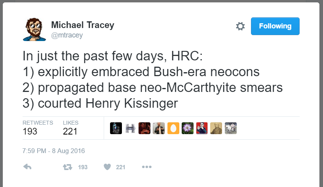Open the dark astronaut avatar profile
Viewport: 323px width, 187px height.
[x=116, y=128]
